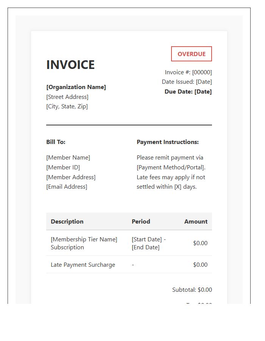This screenshot has width=265, height=341.
Task: Click the Amount column header
Action: coord(196,221)
